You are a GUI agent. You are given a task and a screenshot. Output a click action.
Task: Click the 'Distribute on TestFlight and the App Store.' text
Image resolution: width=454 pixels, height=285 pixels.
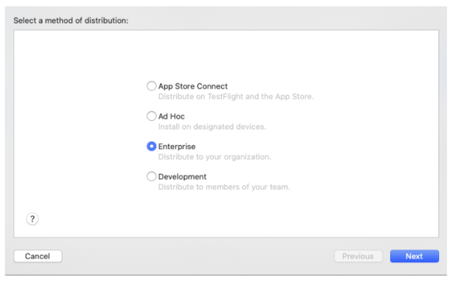(x=235, y=97)
